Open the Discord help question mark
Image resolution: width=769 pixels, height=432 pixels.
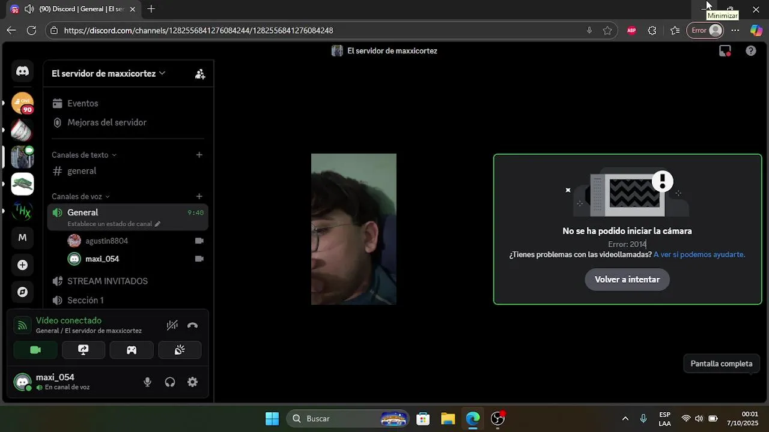pos(751,51)
